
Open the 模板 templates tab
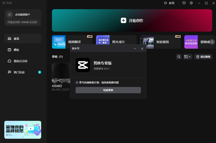pos(23,50)
